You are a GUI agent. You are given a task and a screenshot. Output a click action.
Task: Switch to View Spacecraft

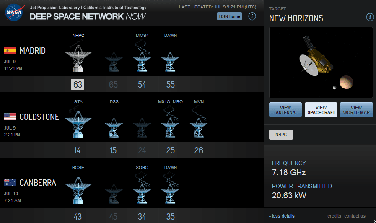(x=321, y=110)
